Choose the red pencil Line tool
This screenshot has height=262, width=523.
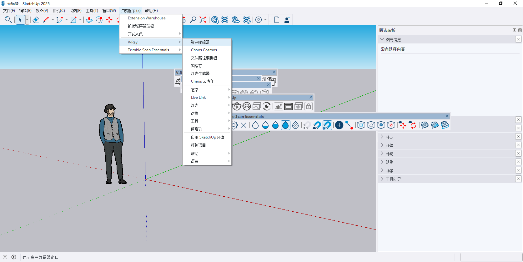pyautogui.click(x=46, y=20)
